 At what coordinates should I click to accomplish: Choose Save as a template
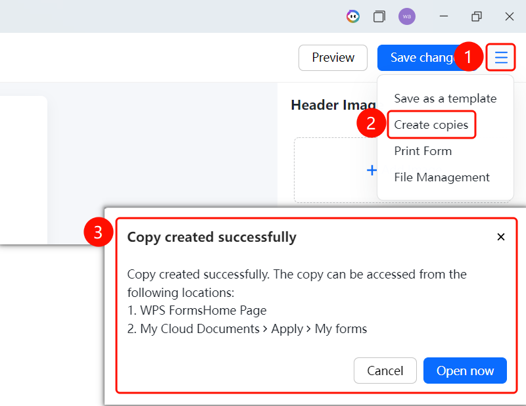(445, 99)
